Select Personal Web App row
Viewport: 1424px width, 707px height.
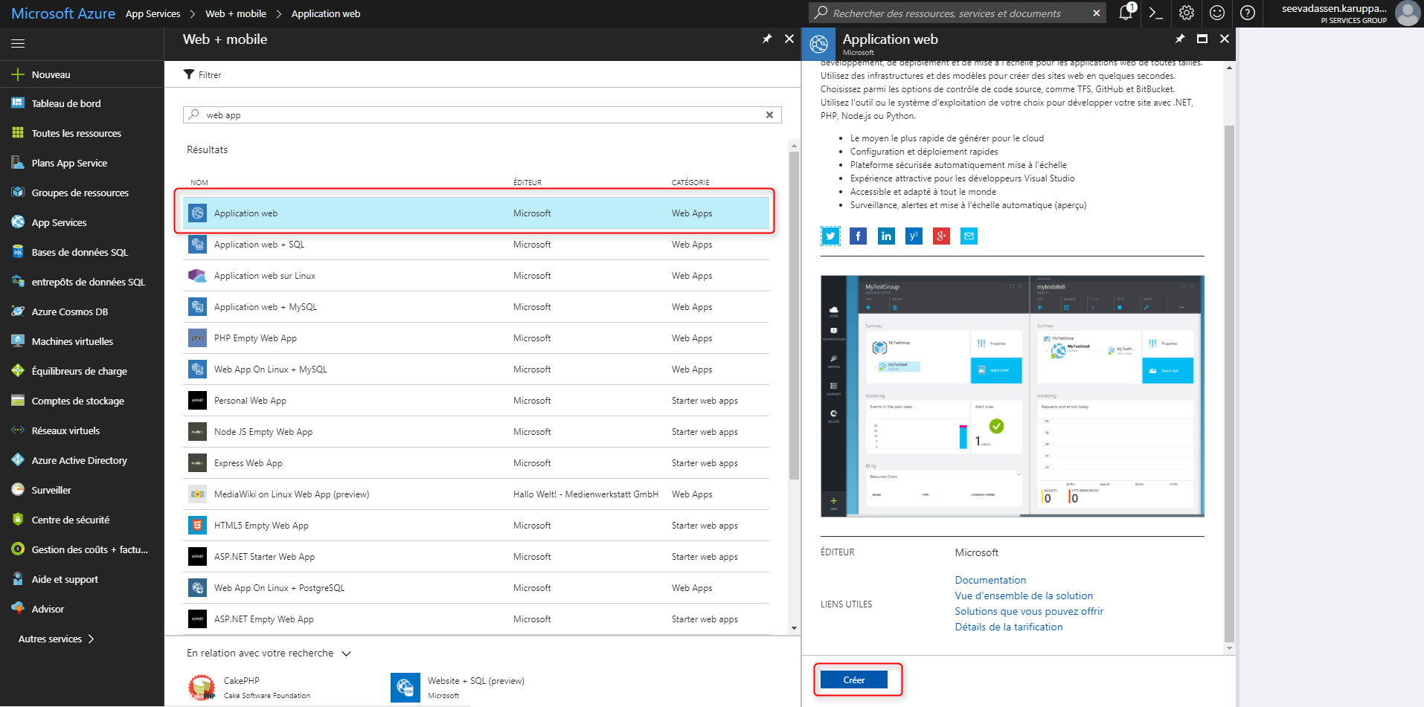(x=476, y=401)
